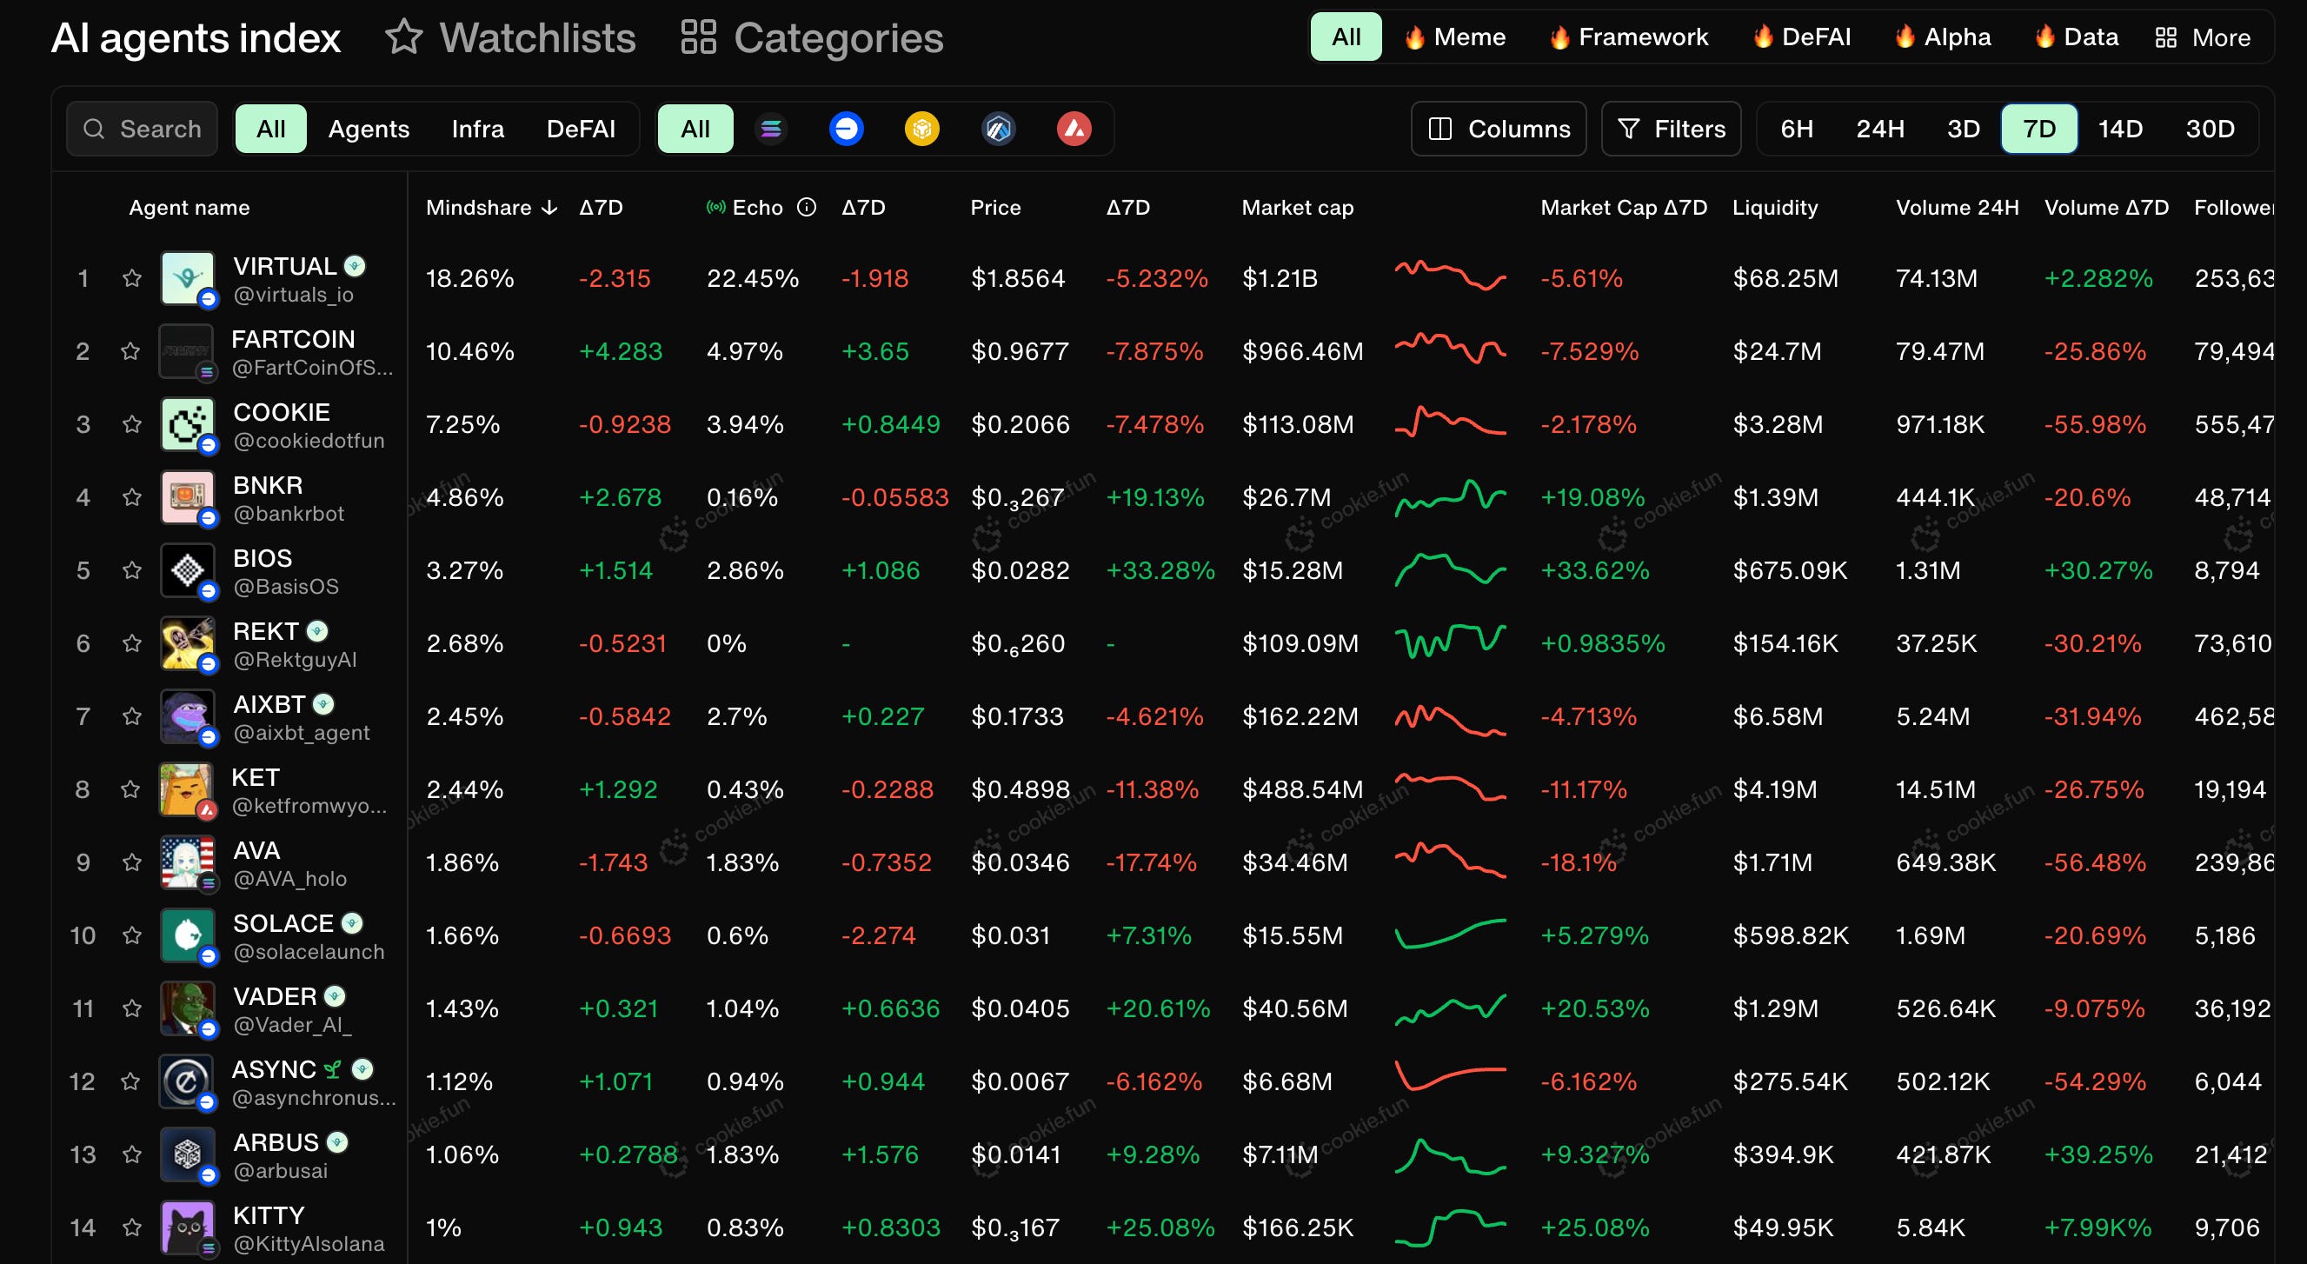Star VIRTUAL to add to watchlist
Image resolution: width=2307 pixels, height=1264 pixels.
[x=131, y=277]
